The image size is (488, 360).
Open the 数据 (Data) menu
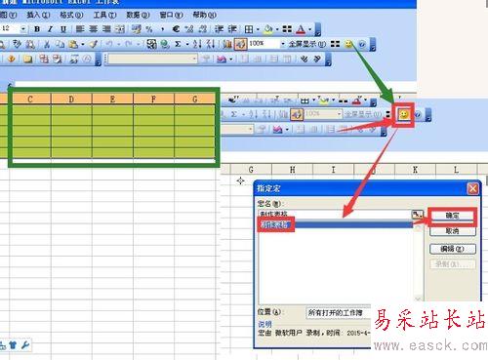(x=138, y=15)
